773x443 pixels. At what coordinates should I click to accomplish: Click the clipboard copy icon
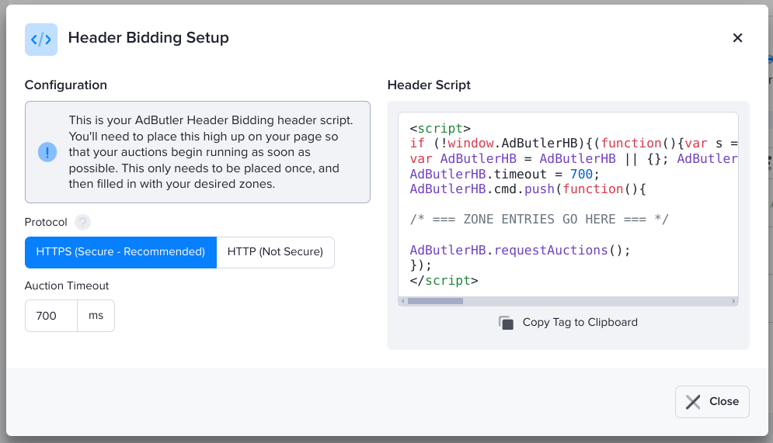point(506,323)
